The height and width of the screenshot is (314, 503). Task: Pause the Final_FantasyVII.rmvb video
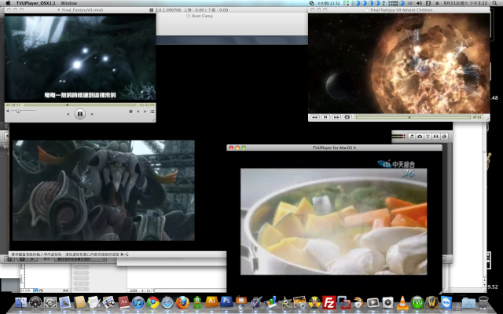point(80,114)
